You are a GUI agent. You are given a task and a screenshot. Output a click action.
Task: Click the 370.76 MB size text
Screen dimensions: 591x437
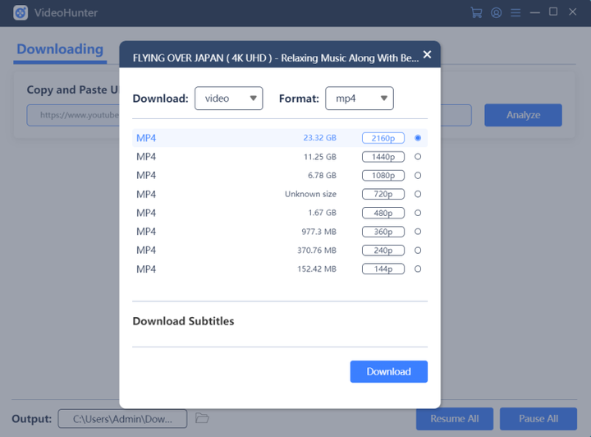(317, 250)
